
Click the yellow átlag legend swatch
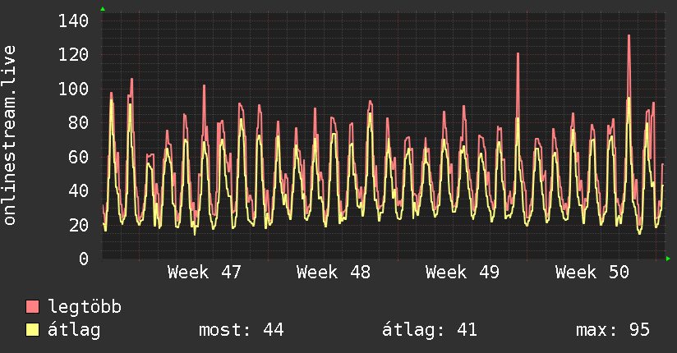tap(32, 329)
